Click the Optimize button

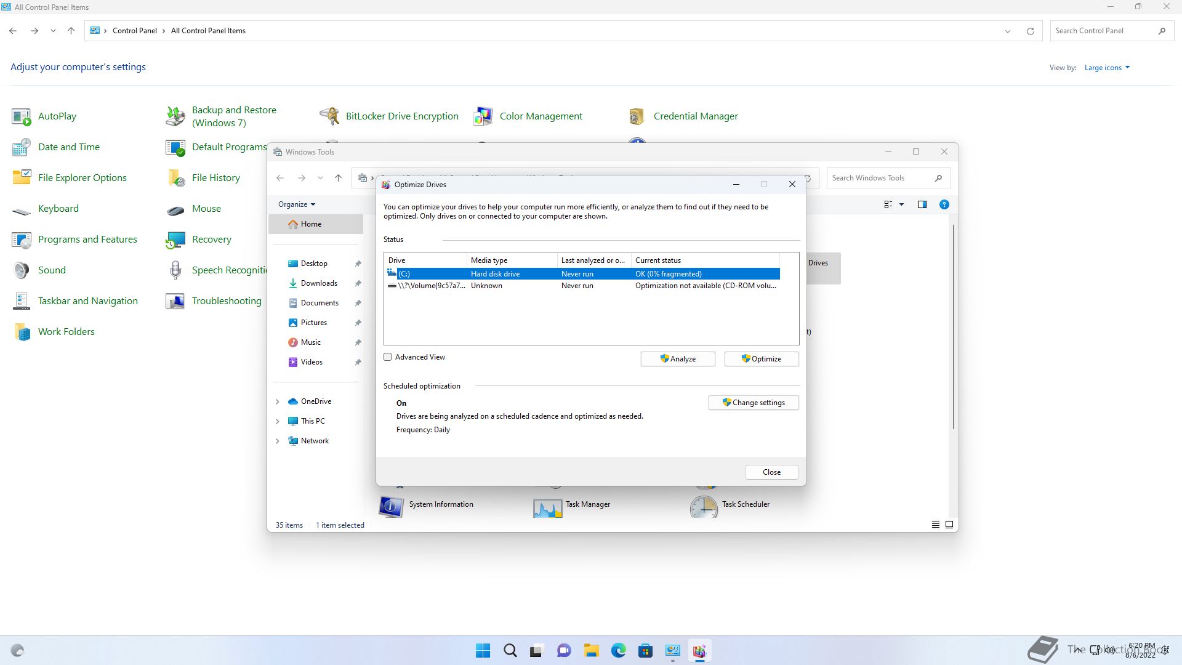762,359
